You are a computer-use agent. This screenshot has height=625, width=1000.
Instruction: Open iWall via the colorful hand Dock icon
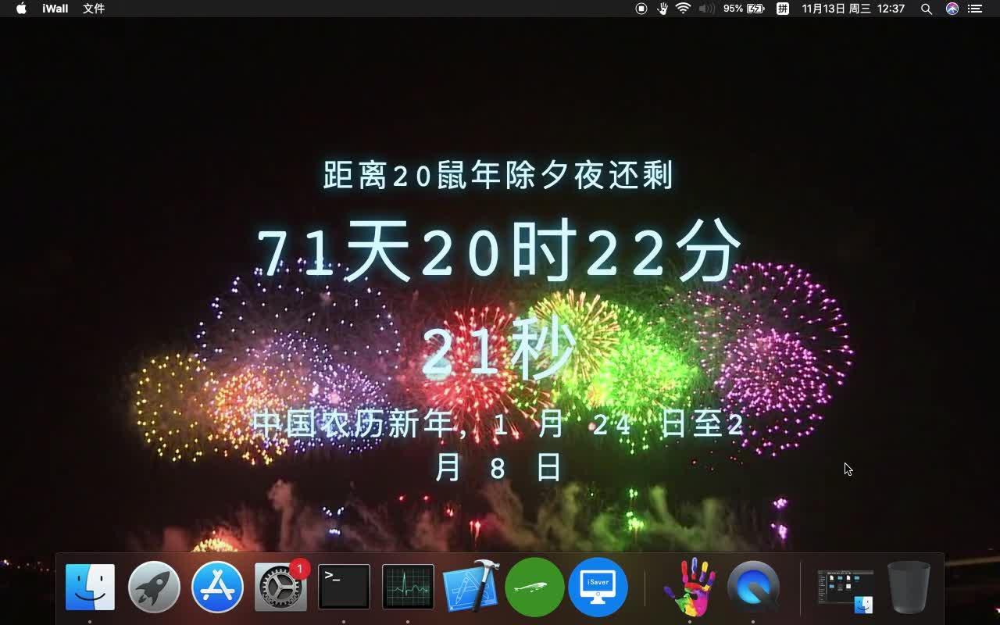(691, 587)
